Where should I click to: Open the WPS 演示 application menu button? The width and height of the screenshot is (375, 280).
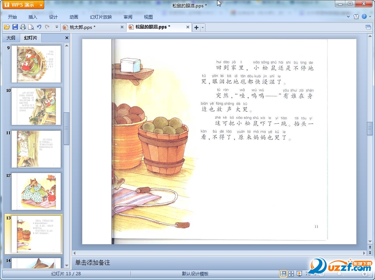click(20, 5)
